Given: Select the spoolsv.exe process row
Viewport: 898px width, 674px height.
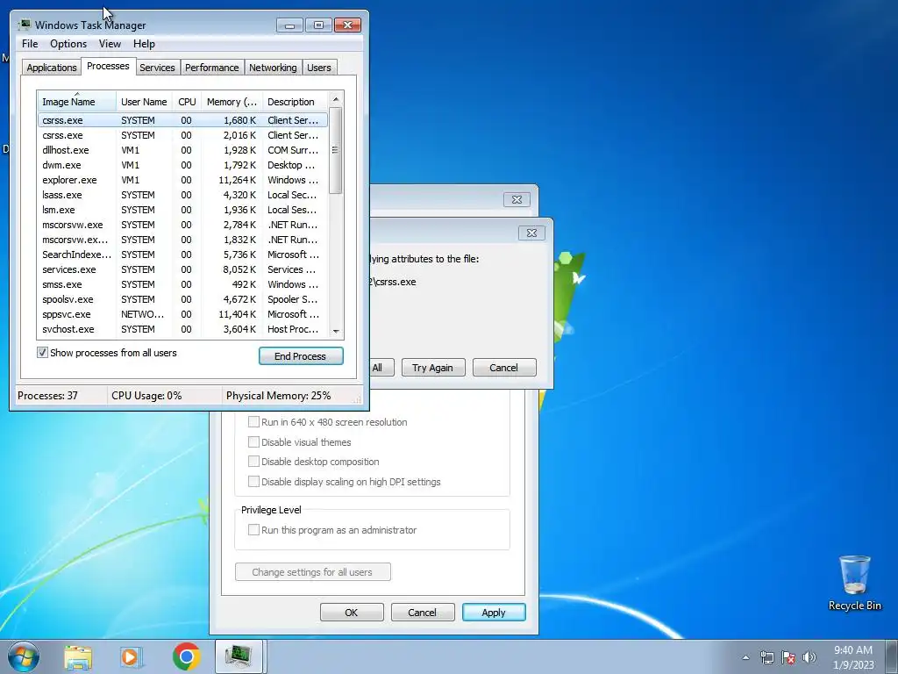Looking at the screenshot, I should [182, 299].
